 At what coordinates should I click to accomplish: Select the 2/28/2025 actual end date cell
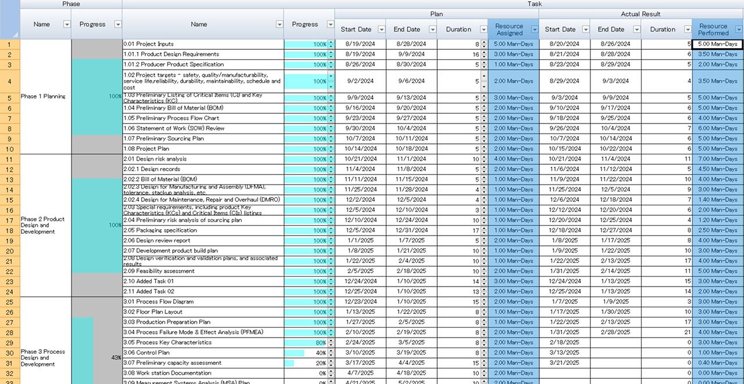coord(616,332)
